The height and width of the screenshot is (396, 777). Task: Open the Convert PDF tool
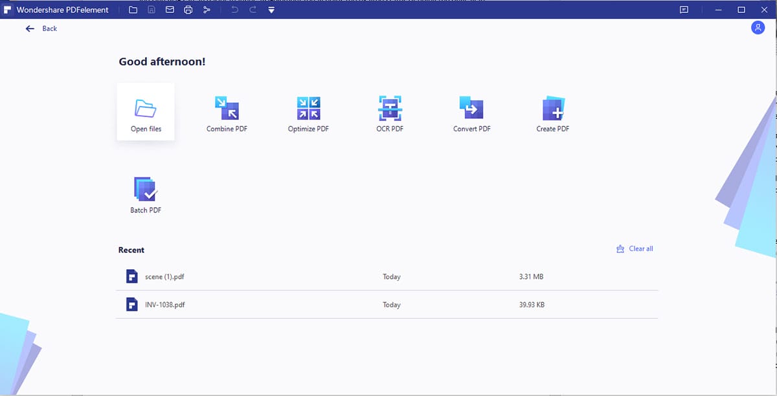point(471,113)
